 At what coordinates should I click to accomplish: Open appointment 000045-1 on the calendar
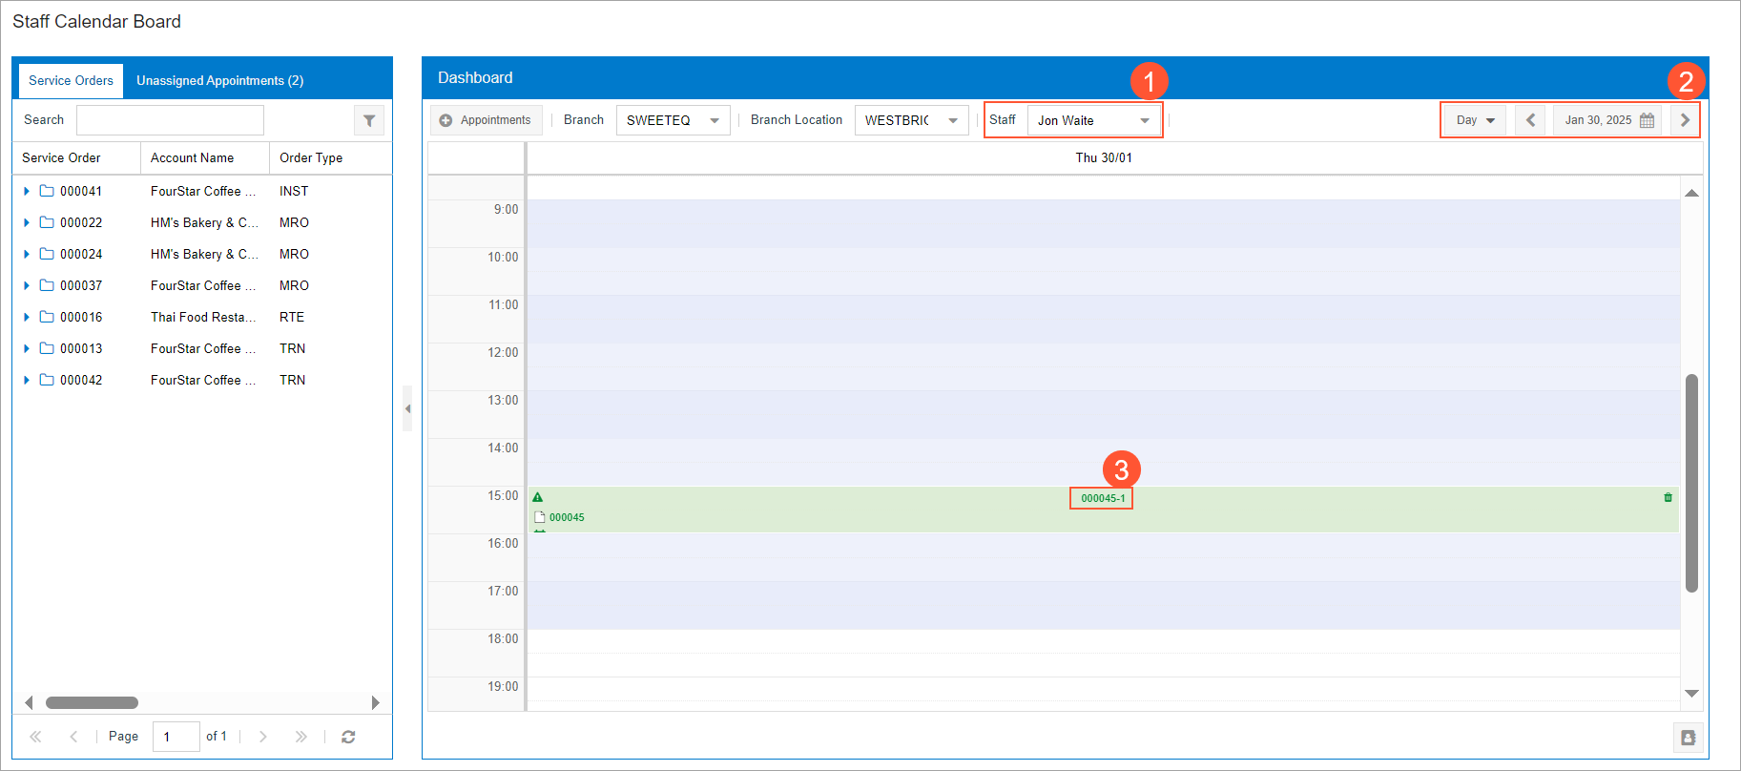(1102, 498)
